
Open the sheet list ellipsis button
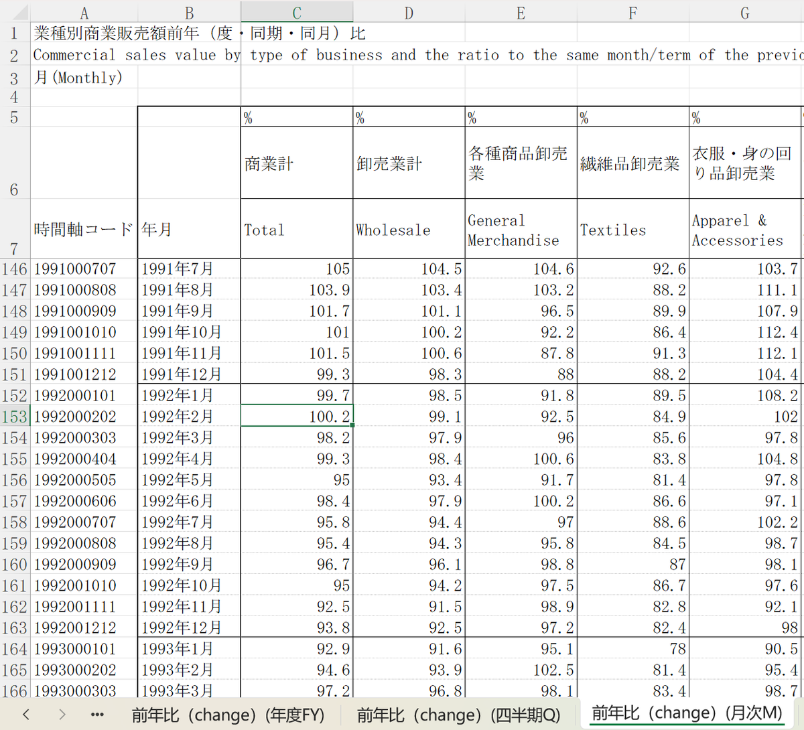(x=97, y=715)
